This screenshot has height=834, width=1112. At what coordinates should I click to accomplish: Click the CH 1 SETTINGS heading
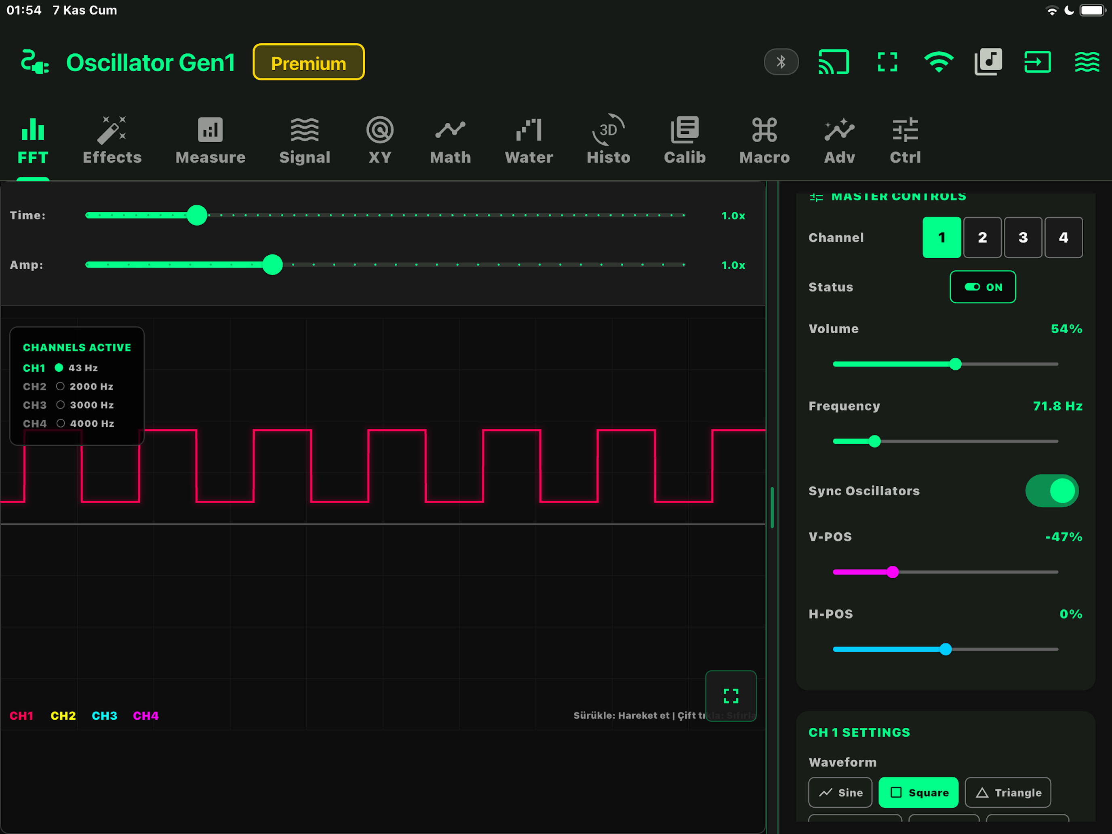tap(859, 733)
